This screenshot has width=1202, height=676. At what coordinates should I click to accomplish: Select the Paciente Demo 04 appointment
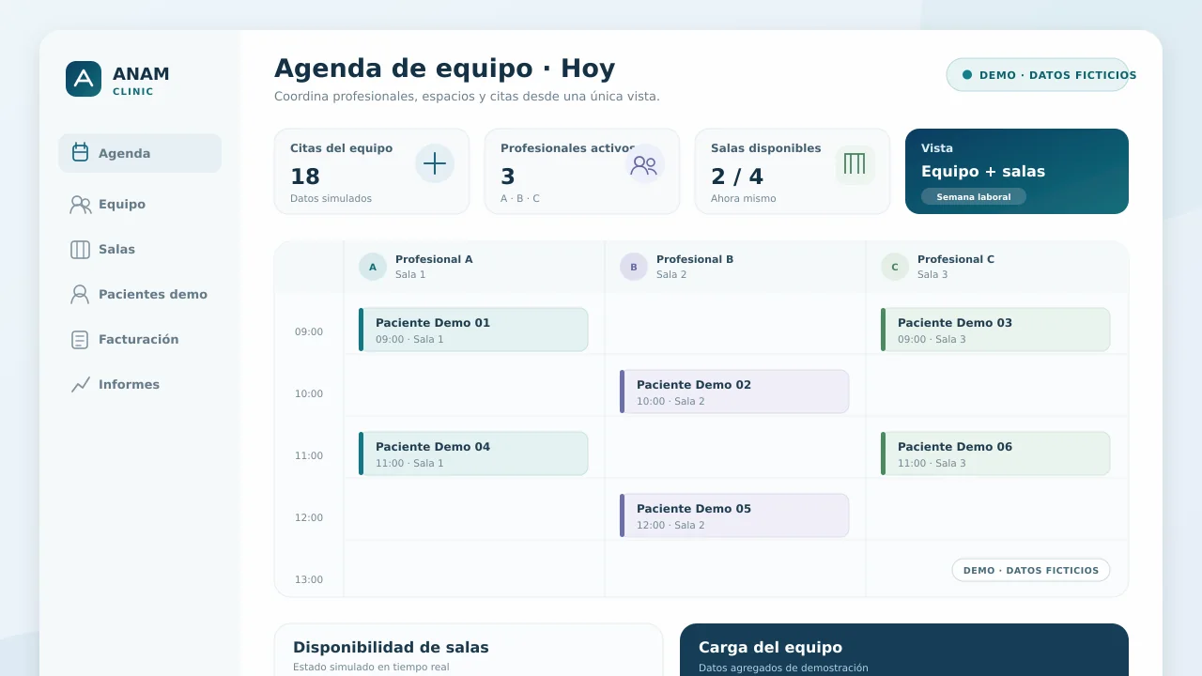[x=473, y=453]
